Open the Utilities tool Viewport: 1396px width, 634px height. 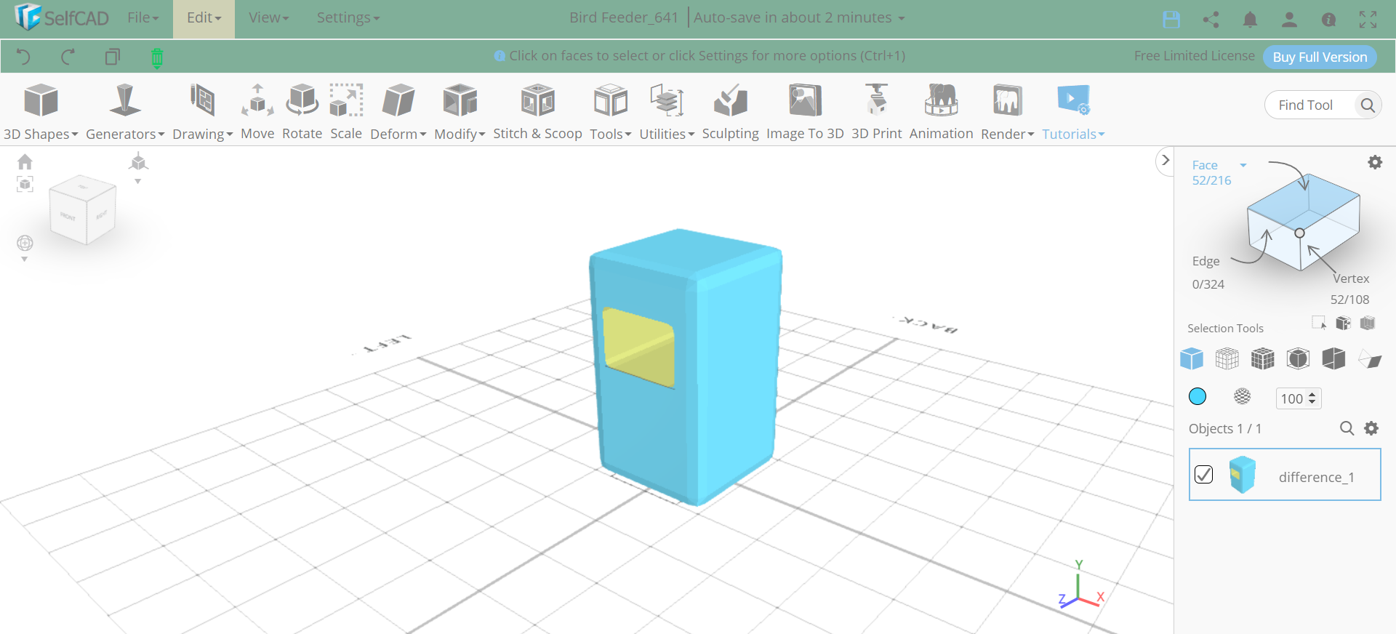(x=667, y=100)
